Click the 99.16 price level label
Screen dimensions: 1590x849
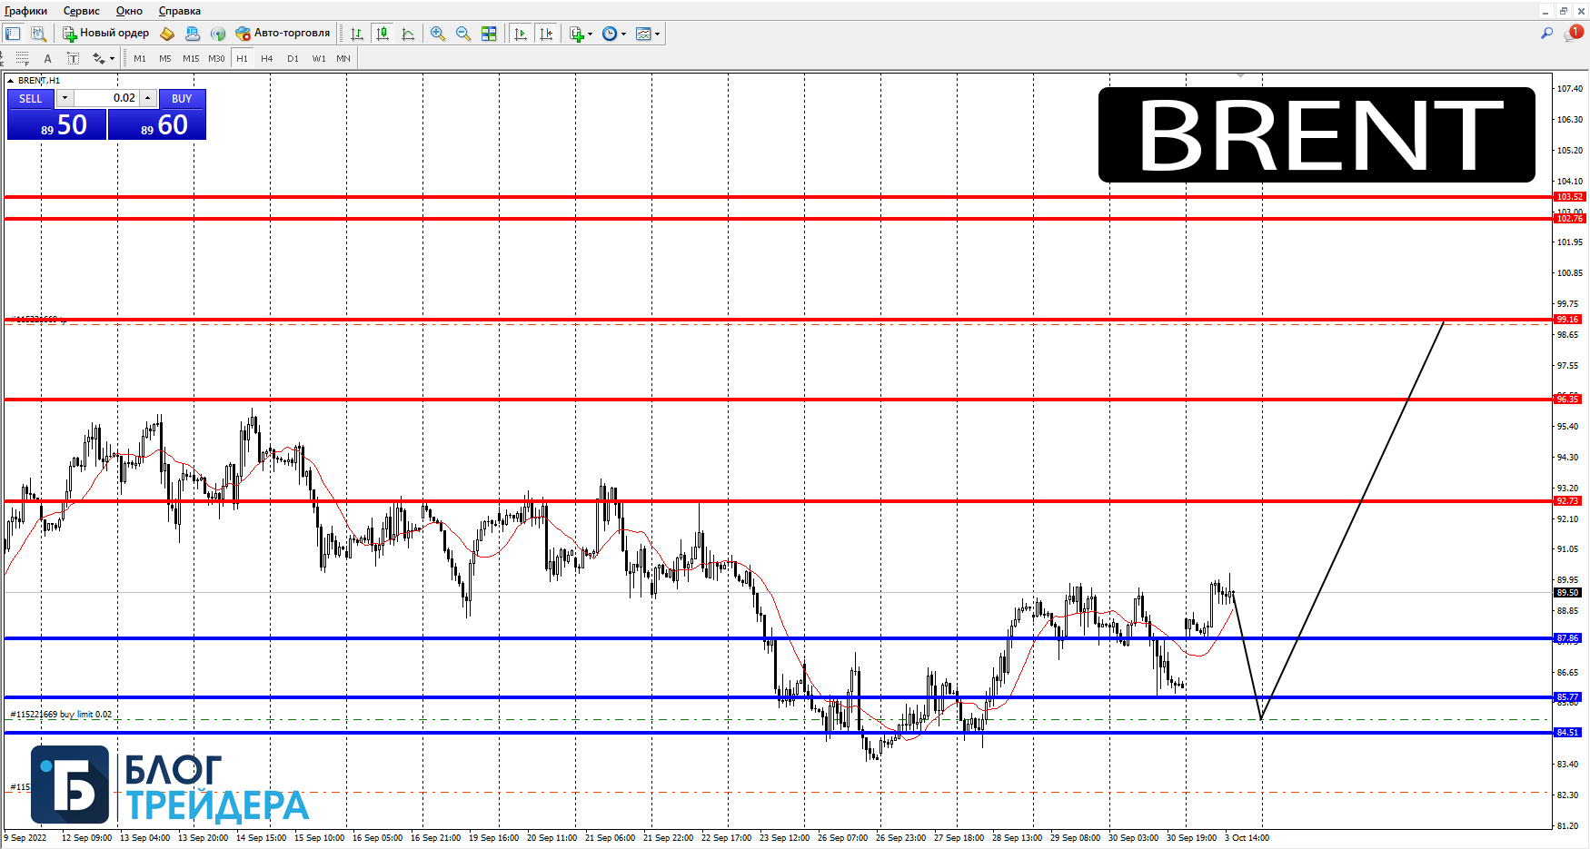pos(1568,320)
